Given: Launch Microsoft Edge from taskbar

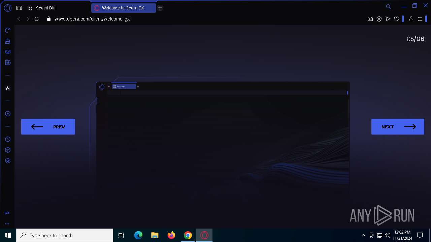Looking at the screenshot, I should [138, 235].
